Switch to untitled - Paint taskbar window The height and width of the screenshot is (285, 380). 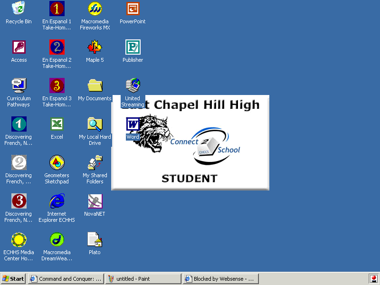[x=143, y=279]
